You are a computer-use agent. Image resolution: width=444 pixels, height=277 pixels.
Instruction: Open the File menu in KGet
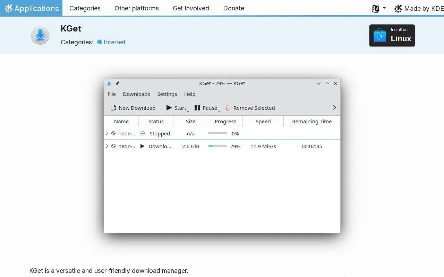[112, 94]
